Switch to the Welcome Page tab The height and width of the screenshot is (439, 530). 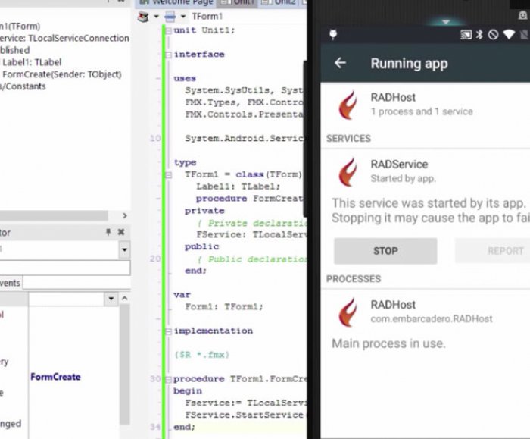[x=176, y=3]
